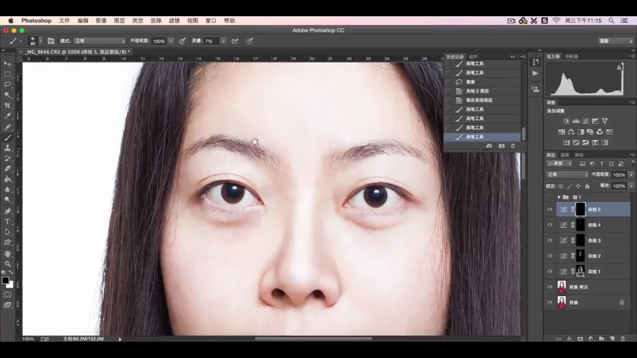
Task: Delete layer using the Layers panel trash icon
Action: pos(623,339)
